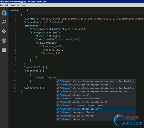Screen dimensions: 144x128
Task: Choose Microsoft.Web/certificates suggestion
Action: [96, 112]
